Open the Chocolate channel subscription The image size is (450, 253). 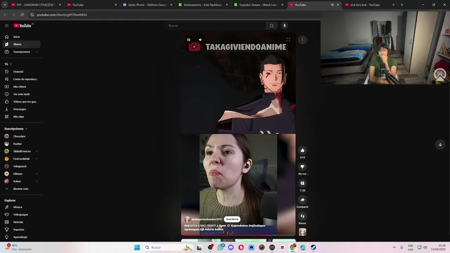tap(21, 136)
